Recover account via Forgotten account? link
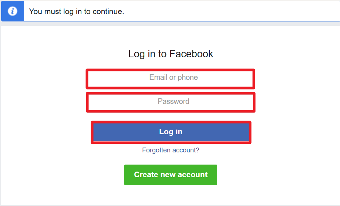Screen dimensions: 340x206 [x=171, y=150]
